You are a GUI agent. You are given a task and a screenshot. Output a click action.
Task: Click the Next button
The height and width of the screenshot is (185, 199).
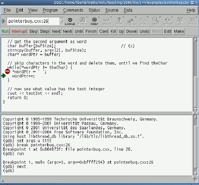(56, 31)
